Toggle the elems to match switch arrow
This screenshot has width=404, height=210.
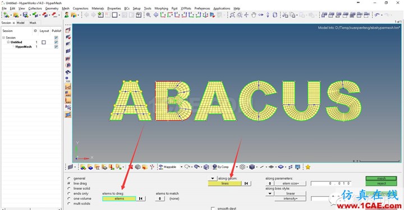pyautogui.click(x=160, y=198)
